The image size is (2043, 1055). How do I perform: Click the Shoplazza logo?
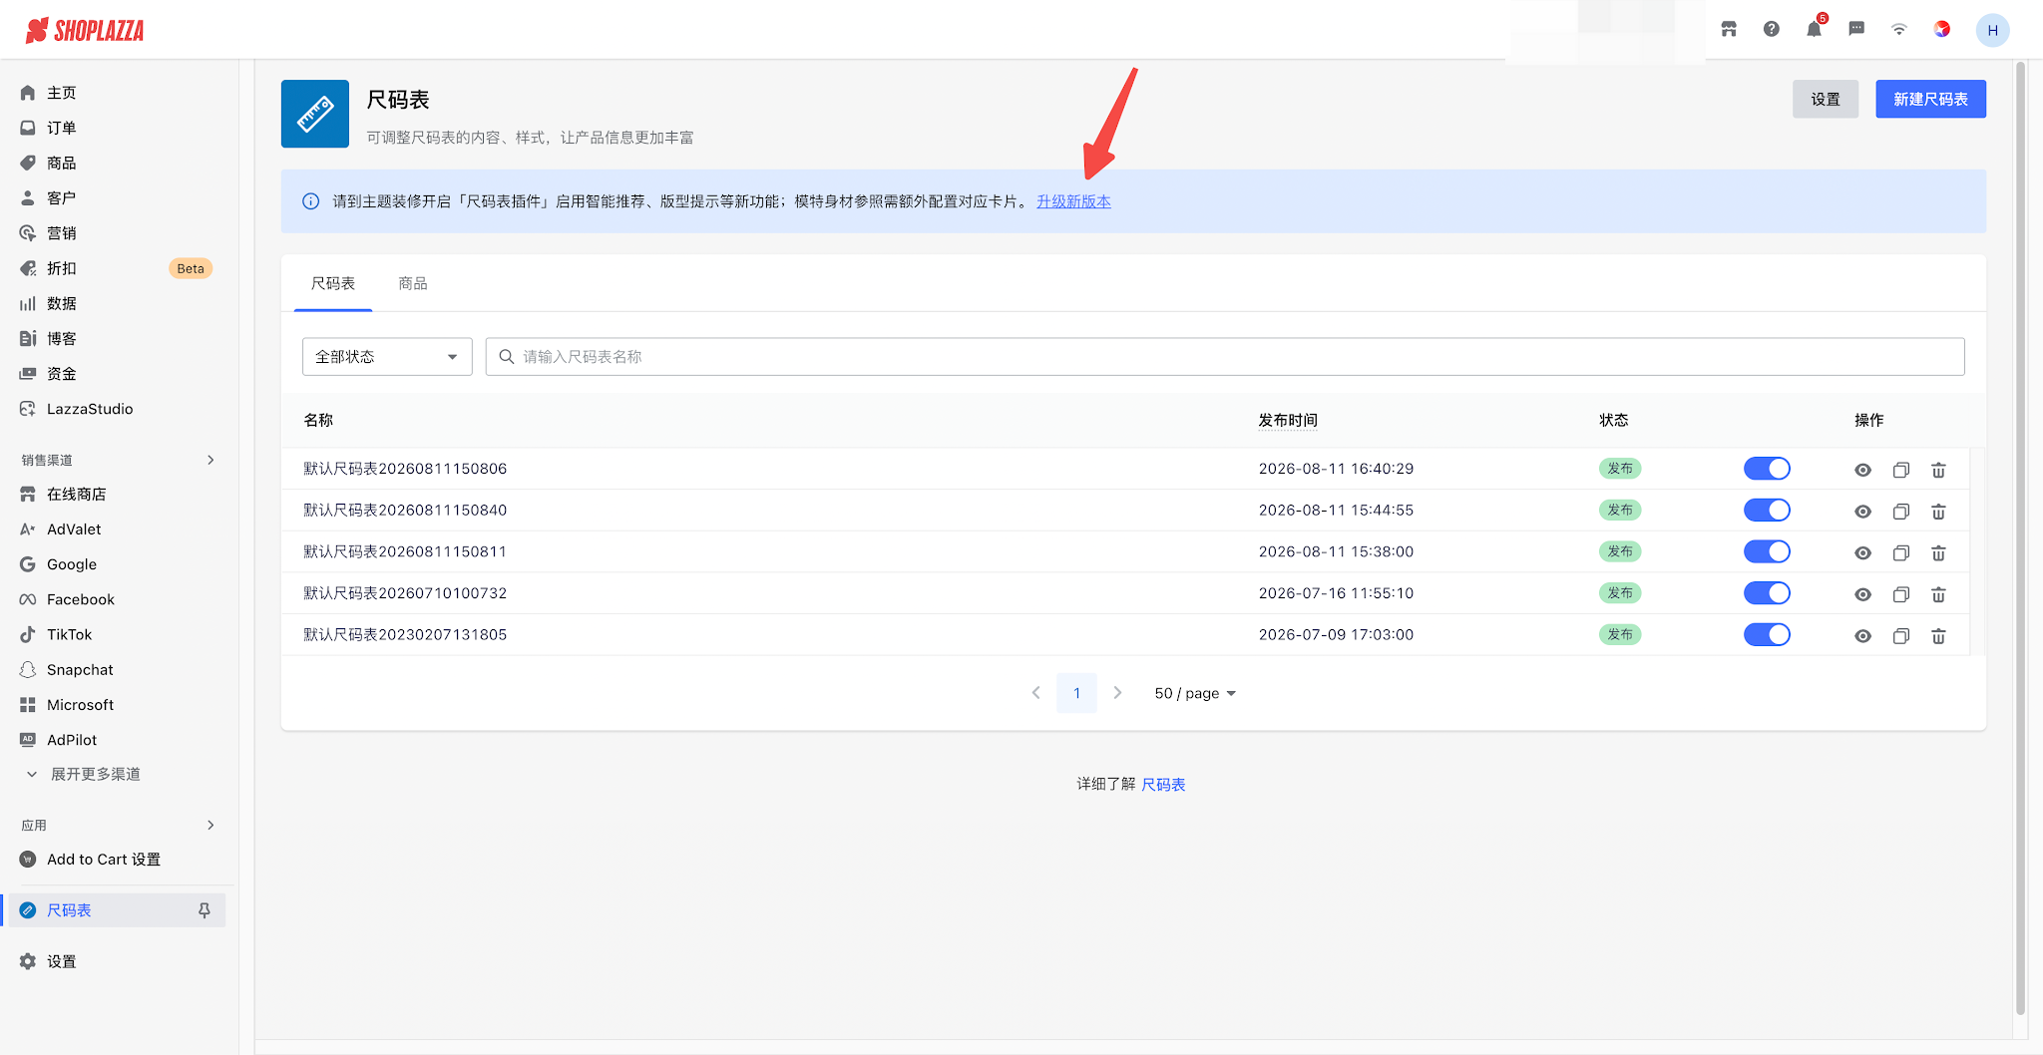[85, 31]
